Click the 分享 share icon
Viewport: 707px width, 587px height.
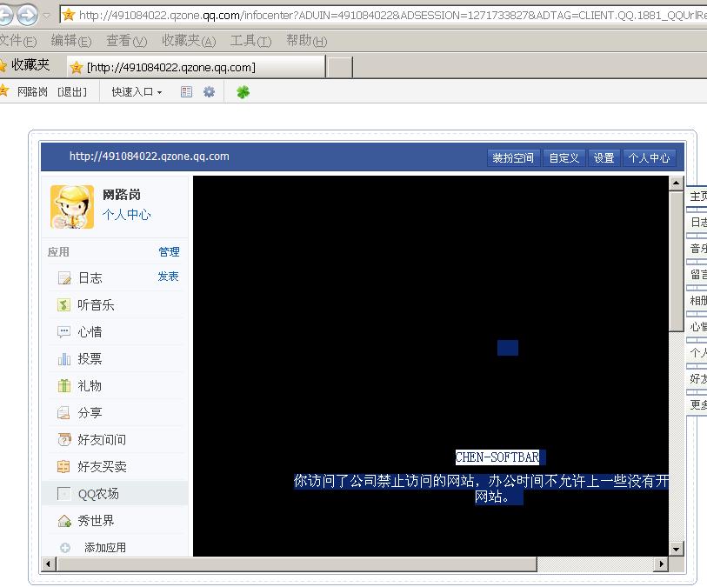[x=63, y=412]
